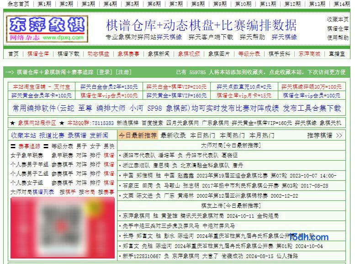Screen dimensions: 355x264
Task: Click 弈天白金会员2年=150元 offer
Action: point(109,86)
